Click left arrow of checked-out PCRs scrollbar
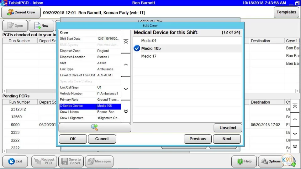The width and height of the screenshot is (301, 169). click(x=5, y=91)
